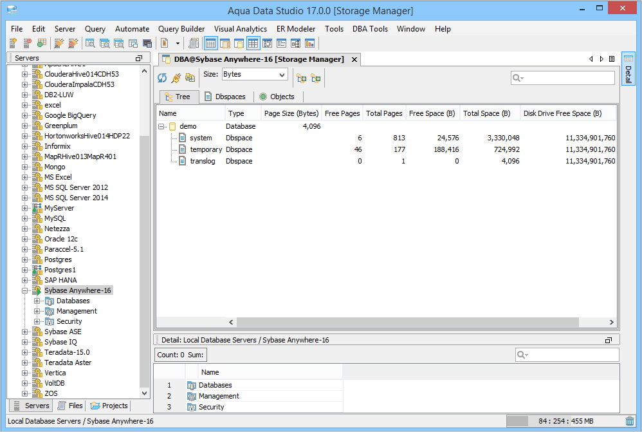Screen dimensions: 642x432
Task: Click the memory usage bar in status bar
Action: [x=565, y=421]
